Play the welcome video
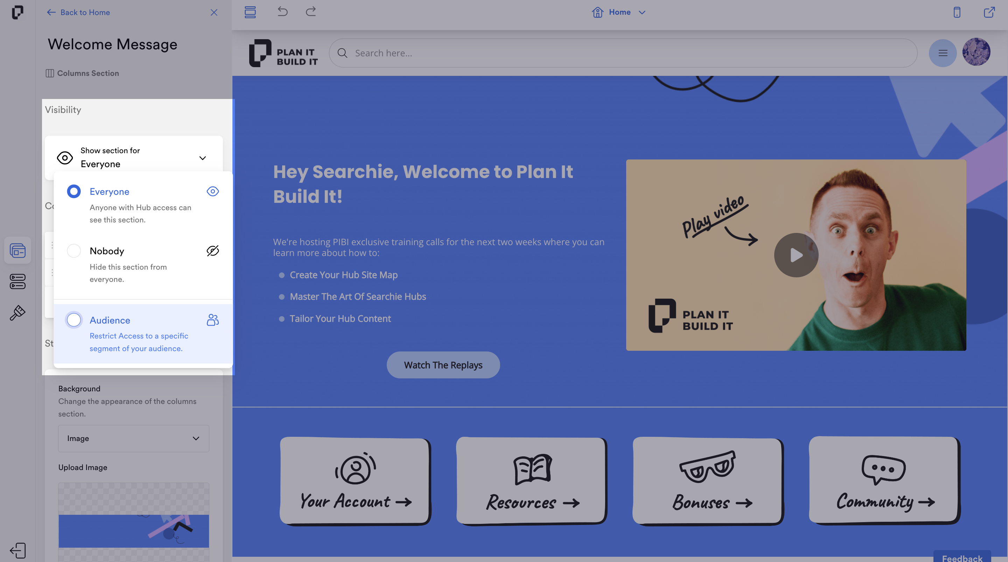 [x=796, y=255]
